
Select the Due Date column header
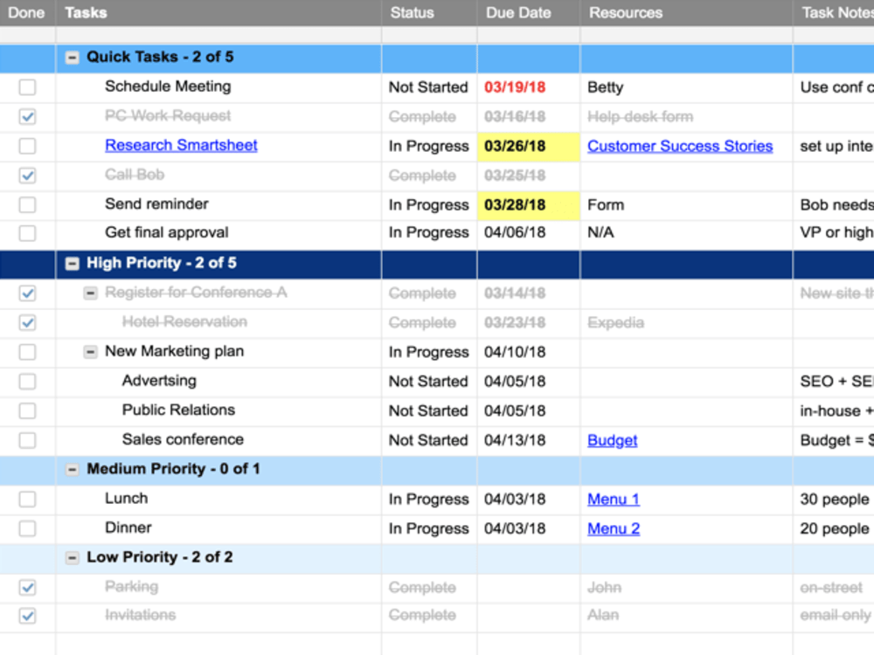point(529,13)
